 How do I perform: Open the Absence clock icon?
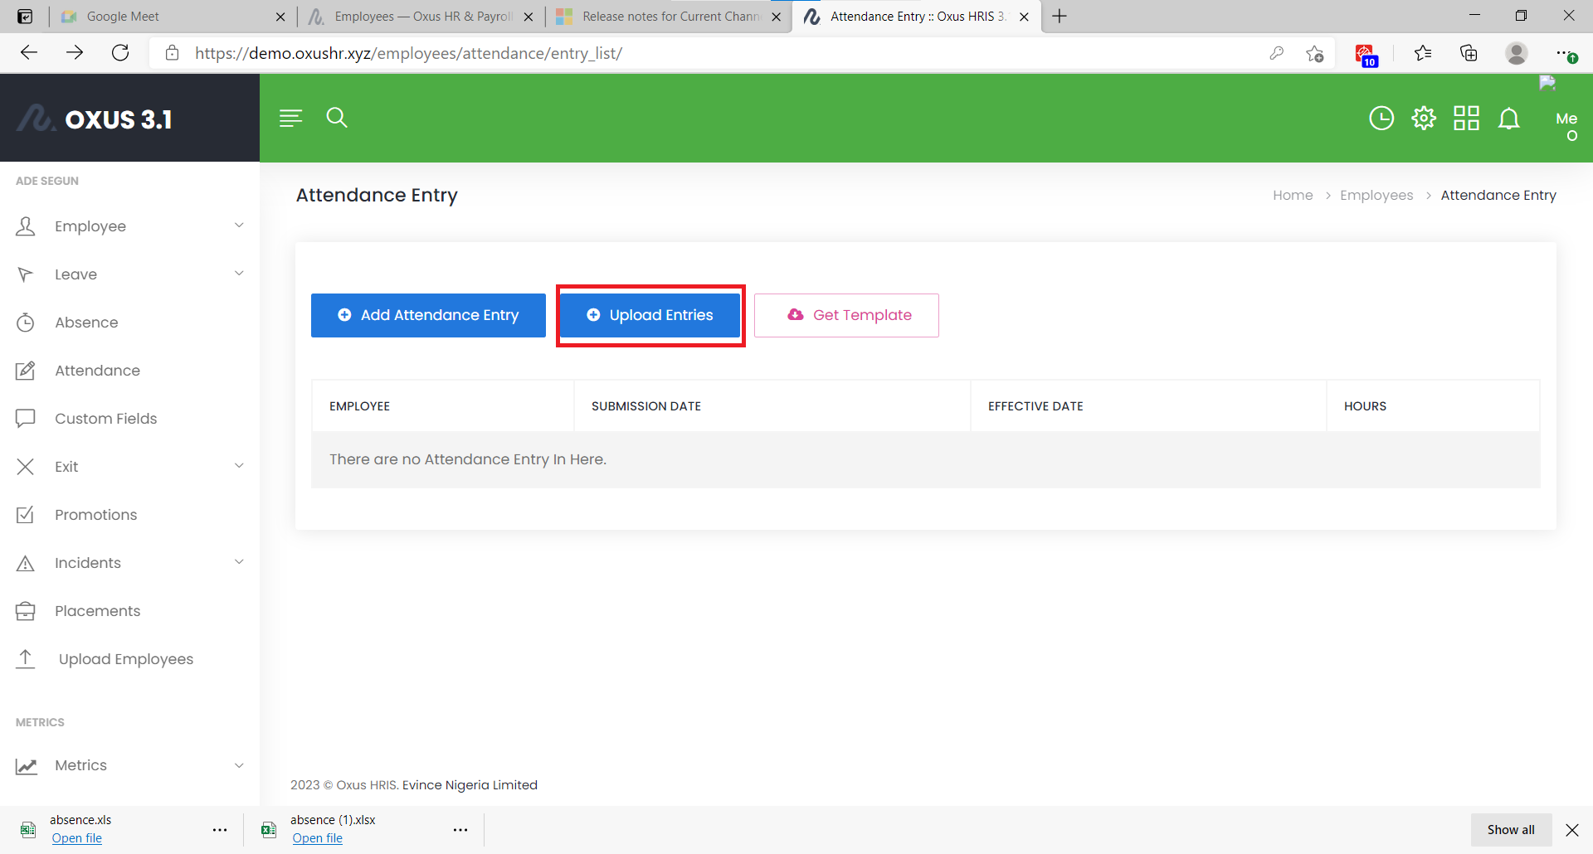point(26,323)
